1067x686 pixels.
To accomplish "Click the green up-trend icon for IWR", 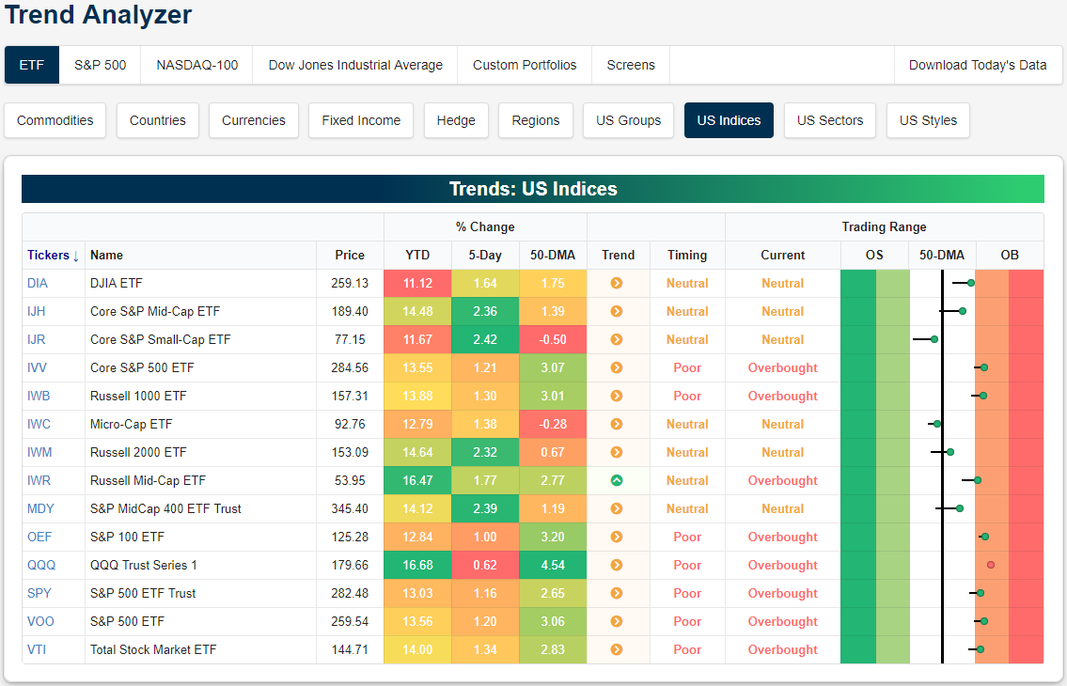I will (x=617, y=480).
